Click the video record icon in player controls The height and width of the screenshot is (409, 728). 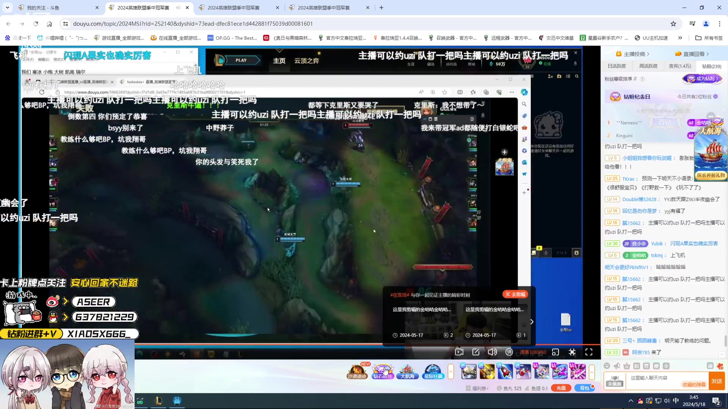click(x=459, y=352)
